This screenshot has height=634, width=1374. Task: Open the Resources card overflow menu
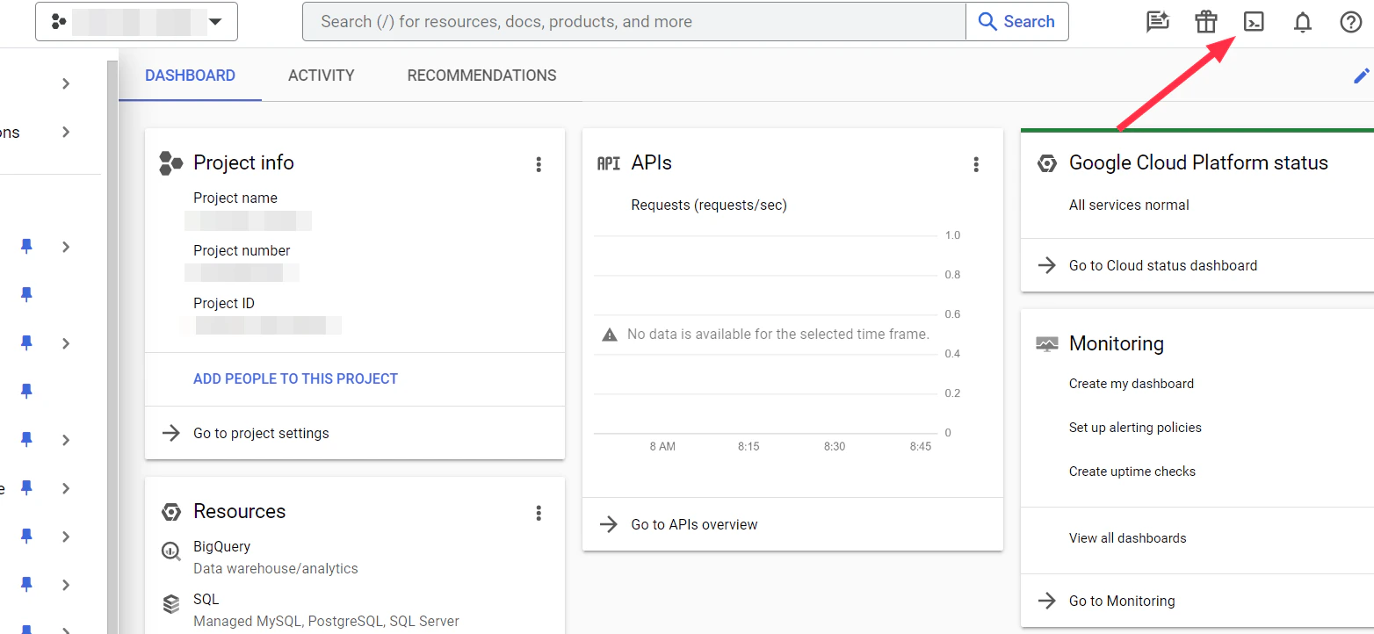pyautogui.click(x=539, y=512)
